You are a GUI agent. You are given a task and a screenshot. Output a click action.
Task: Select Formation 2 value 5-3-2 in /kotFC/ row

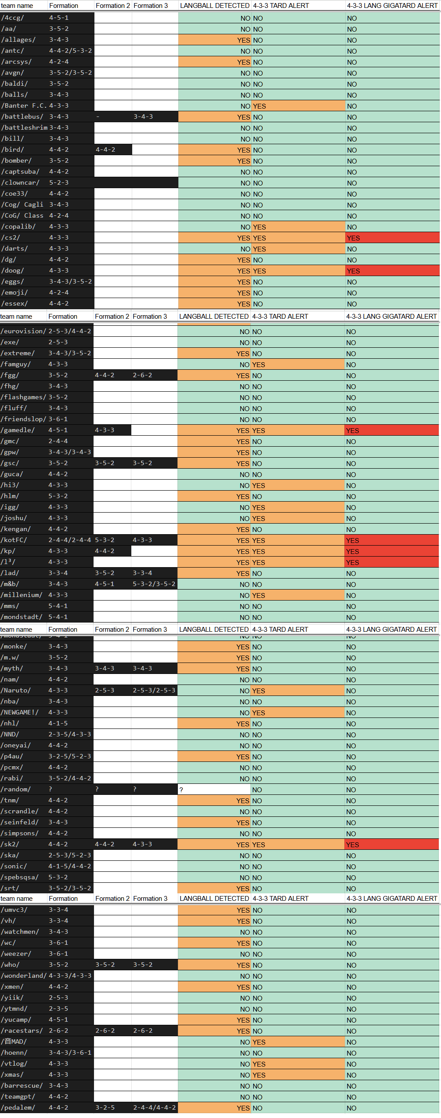[112, 540]
